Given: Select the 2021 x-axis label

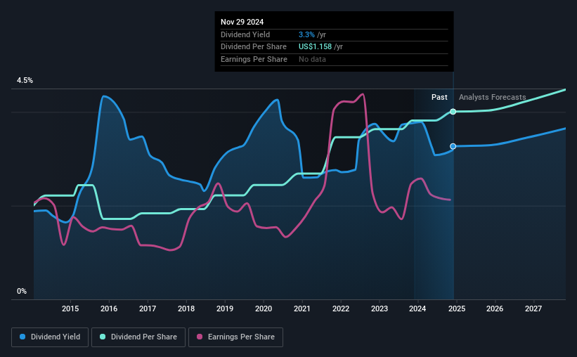Looking at the screenshot, I should pos(302,309).
